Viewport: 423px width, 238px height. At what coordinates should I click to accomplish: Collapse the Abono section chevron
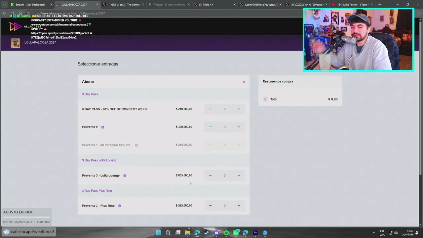(244, 82)
